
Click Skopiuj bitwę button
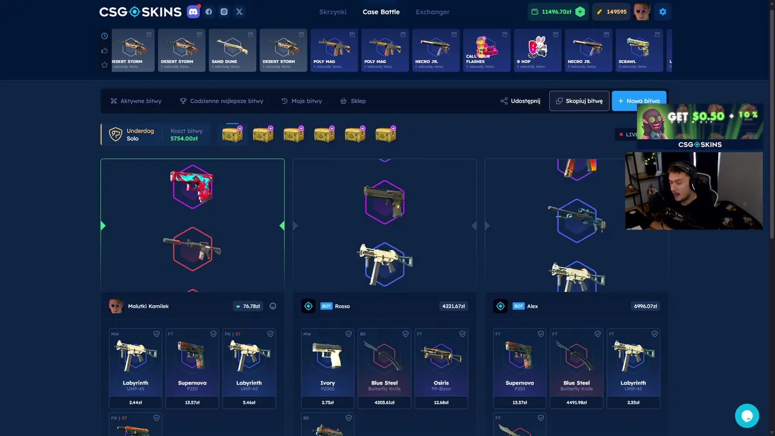(x=579, y=101)
